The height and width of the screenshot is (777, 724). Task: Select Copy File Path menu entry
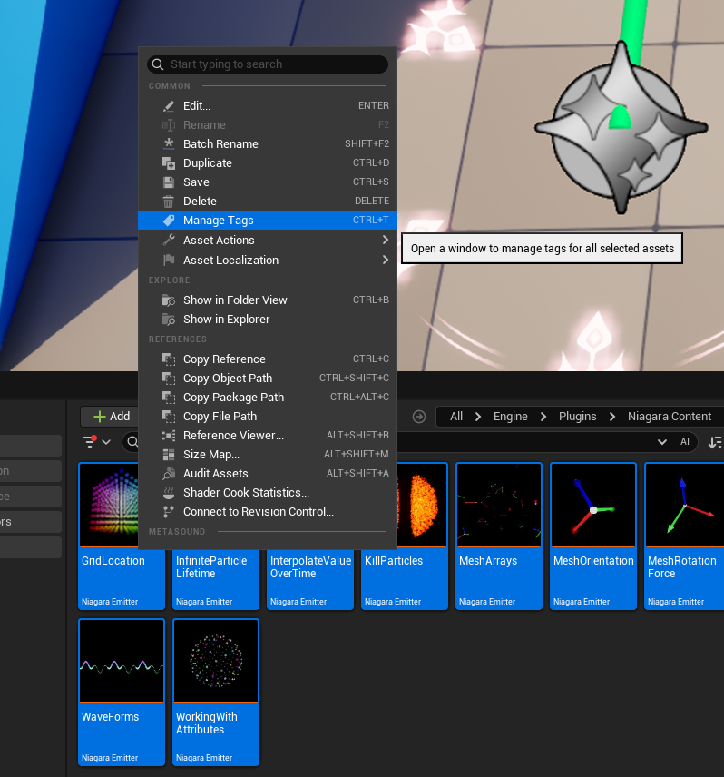[x=268, y=417]
